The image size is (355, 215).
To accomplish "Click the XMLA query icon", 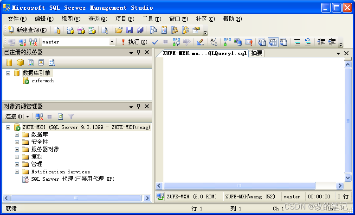I will (x=92, y=30).
